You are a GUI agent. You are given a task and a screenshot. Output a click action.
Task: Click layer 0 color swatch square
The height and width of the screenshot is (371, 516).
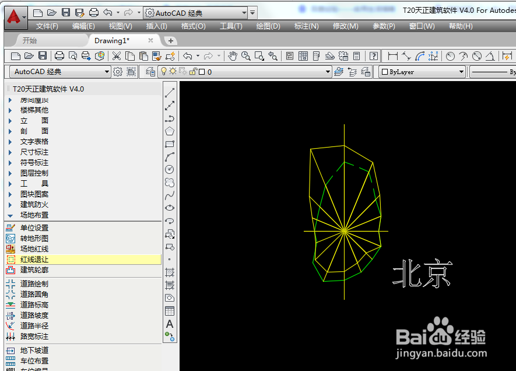coord(202,72)
